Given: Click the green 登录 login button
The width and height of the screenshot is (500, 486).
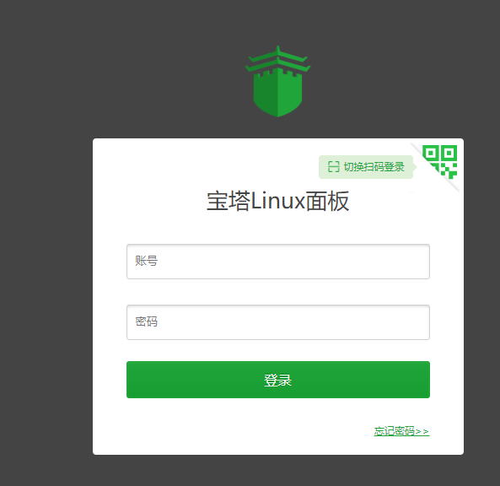Looking at the screenshot, I should [x=278, y=380].
